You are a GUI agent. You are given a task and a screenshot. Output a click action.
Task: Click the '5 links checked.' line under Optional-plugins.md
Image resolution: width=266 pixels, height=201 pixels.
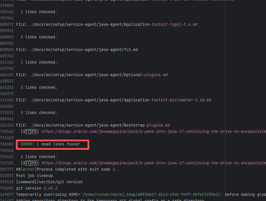(x=39, y=87)
